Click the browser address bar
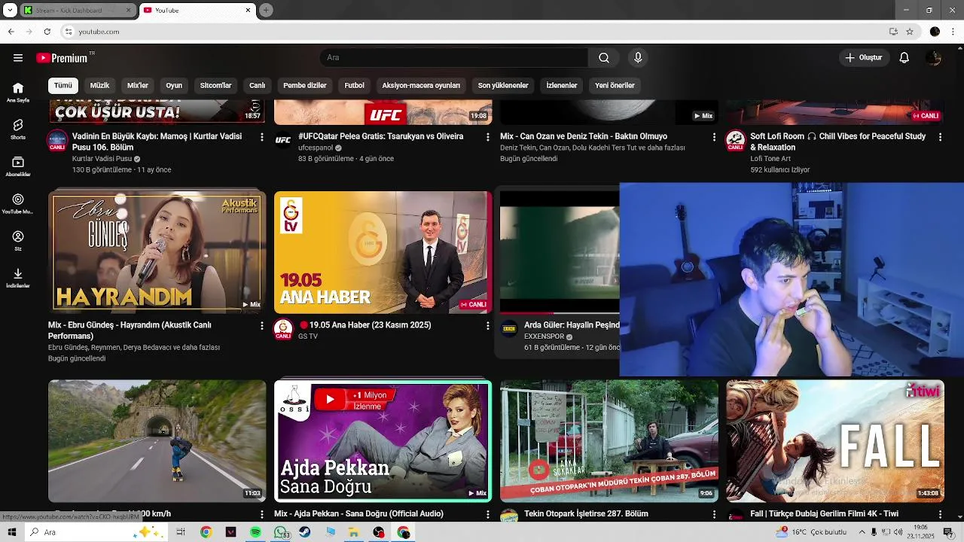Screen dimensions: 964x542 pyautogui.click(x=474, y=32)
